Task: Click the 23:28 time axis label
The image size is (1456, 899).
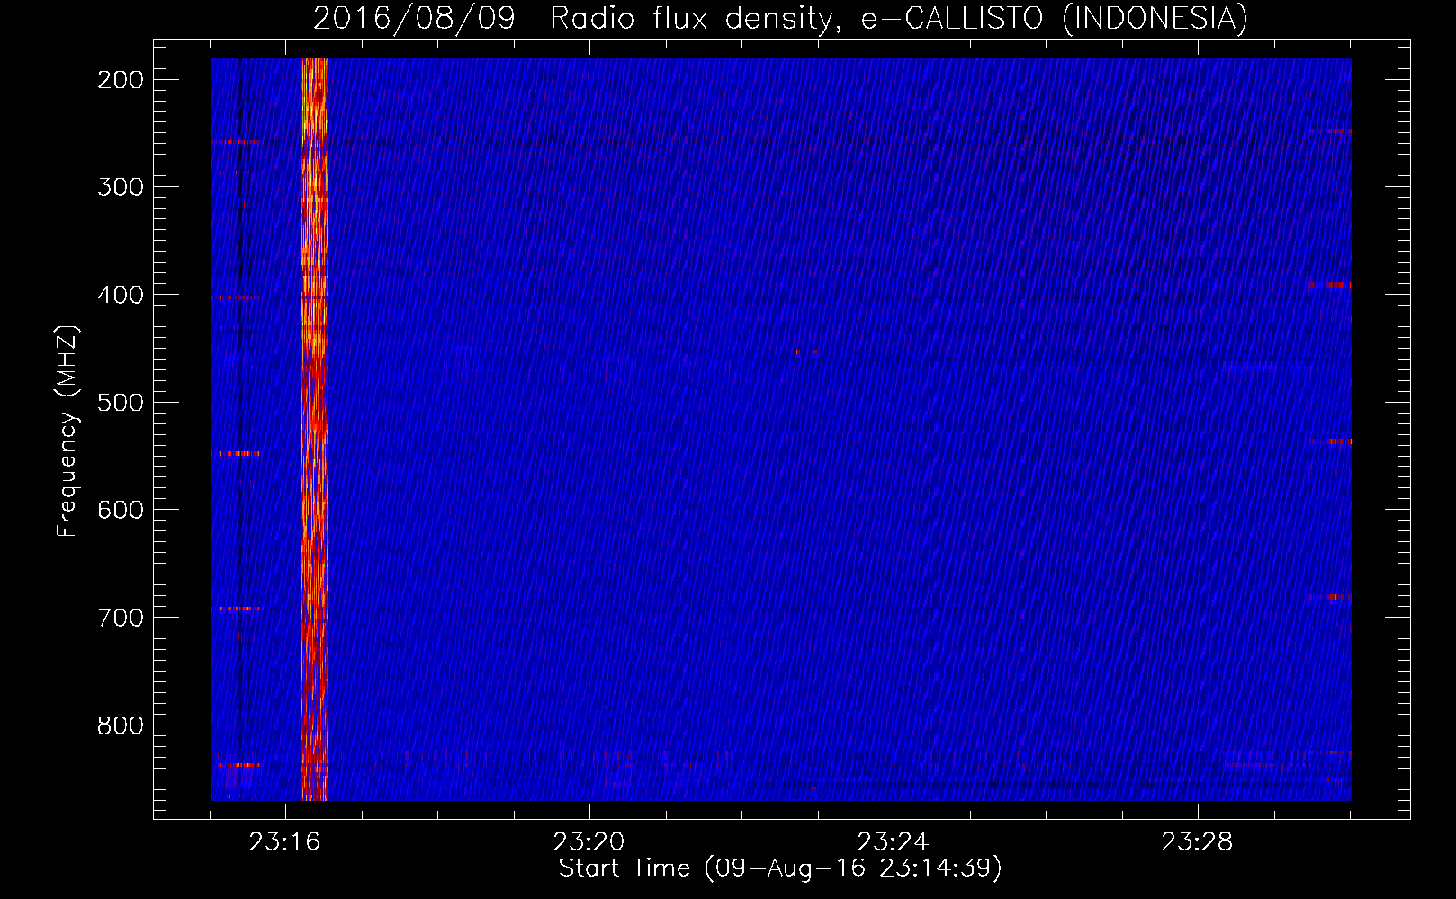Action: [x=1197, y=842]
